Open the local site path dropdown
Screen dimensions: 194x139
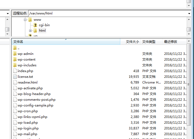[x=8, y=13]
